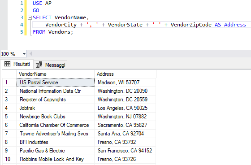Select row header 4
The height and width of the screenshot is (165, 251).
pos(9,108)
